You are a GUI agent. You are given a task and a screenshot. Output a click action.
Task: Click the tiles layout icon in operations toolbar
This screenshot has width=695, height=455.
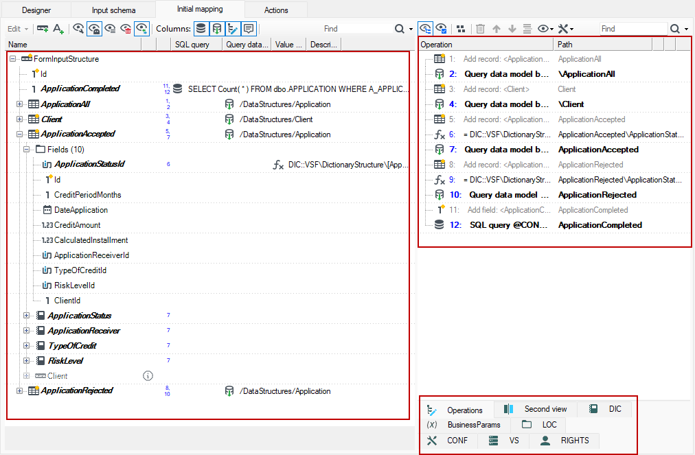click(x=461, y=29)
